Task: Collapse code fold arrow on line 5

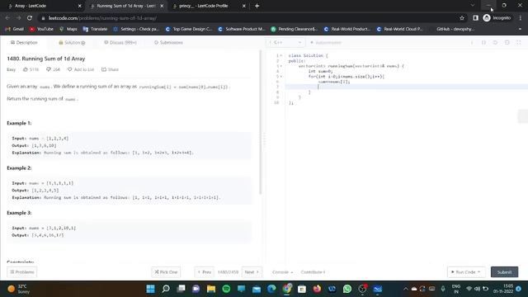Action: point(281,77)
